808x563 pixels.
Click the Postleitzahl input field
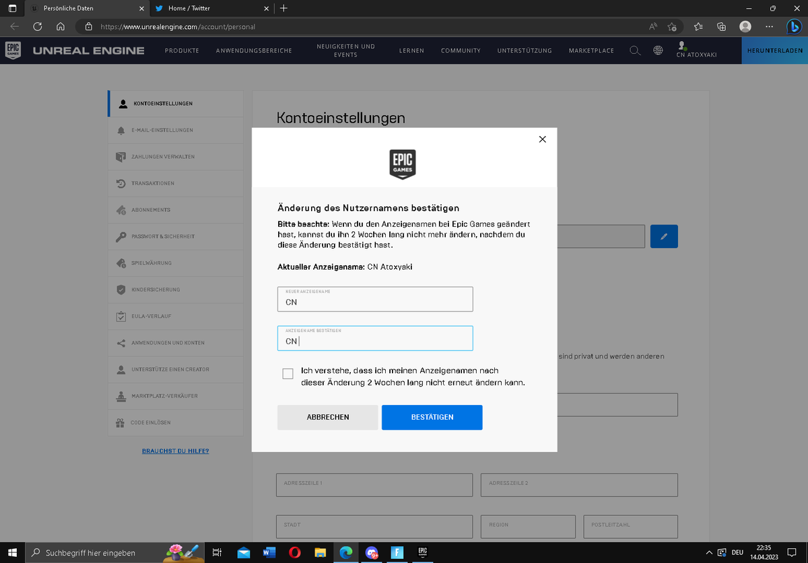coord(630,527)
